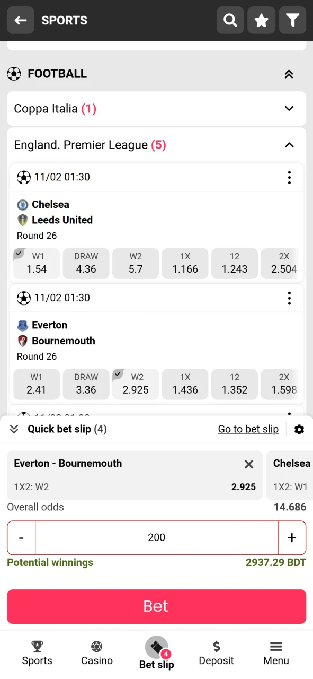The width and height of the screenshot is (313, 679).
Task: Collapse the FOOTBALL category
Action: click(289, 74)
